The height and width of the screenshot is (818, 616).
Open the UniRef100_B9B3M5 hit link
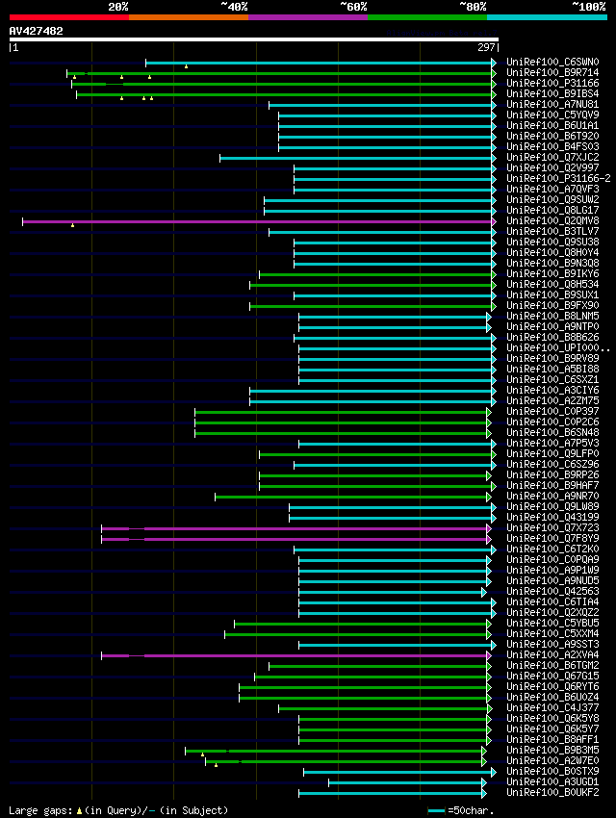552,751
